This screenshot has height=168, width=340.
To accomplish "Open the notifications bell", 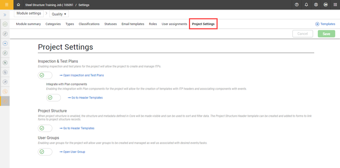I will tap(306, 5).
